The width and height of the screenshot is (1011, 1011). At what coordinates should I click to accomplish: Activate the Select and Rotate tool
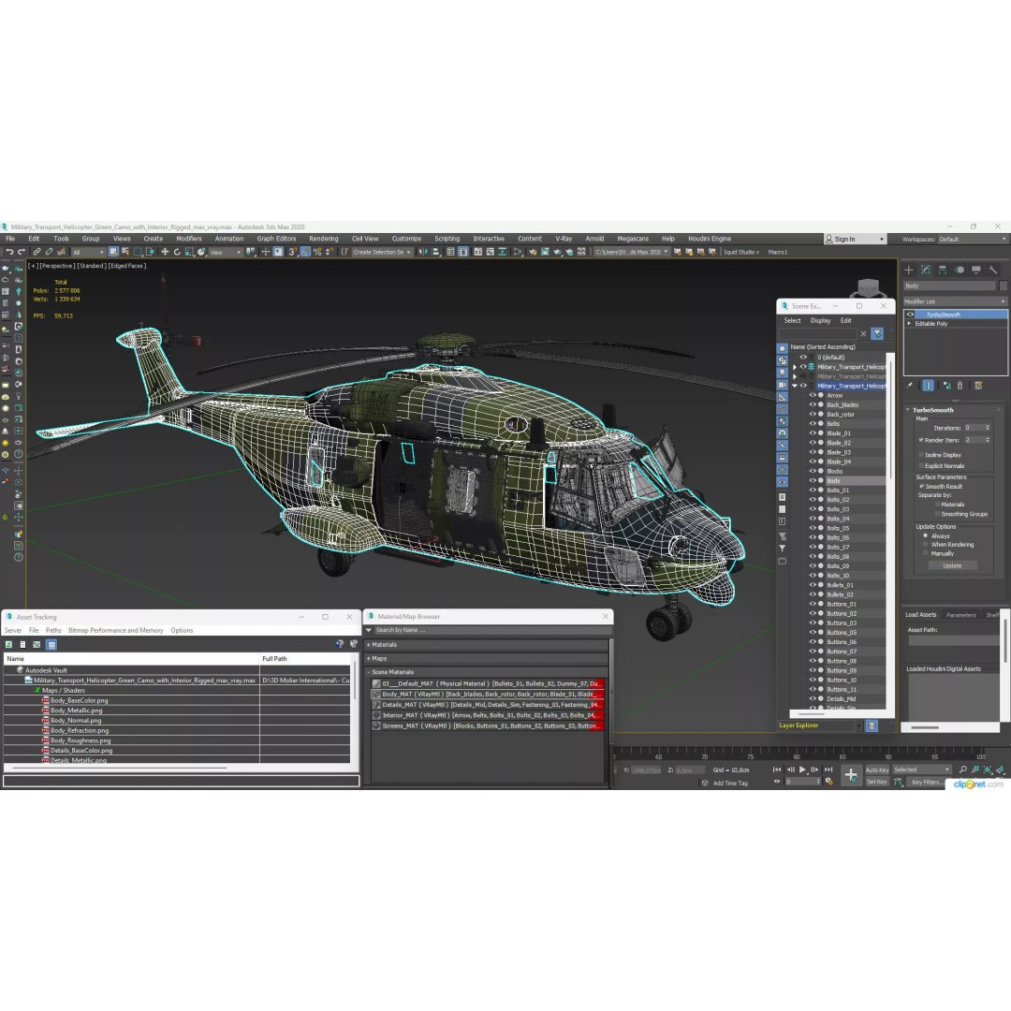[177, 252]
